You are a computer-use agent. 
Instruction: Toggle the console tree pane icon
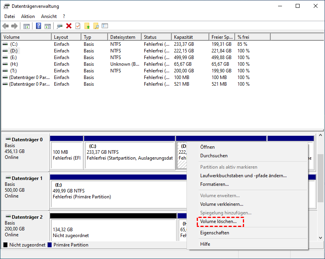(x=27, y=26)
